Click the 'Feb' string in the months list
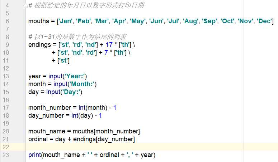 coord(84,21)
